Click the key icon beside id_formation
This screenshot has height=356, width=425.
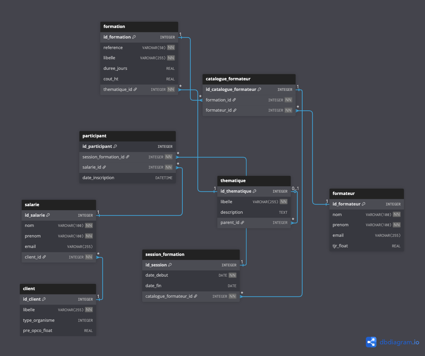[x=134, y=37]
